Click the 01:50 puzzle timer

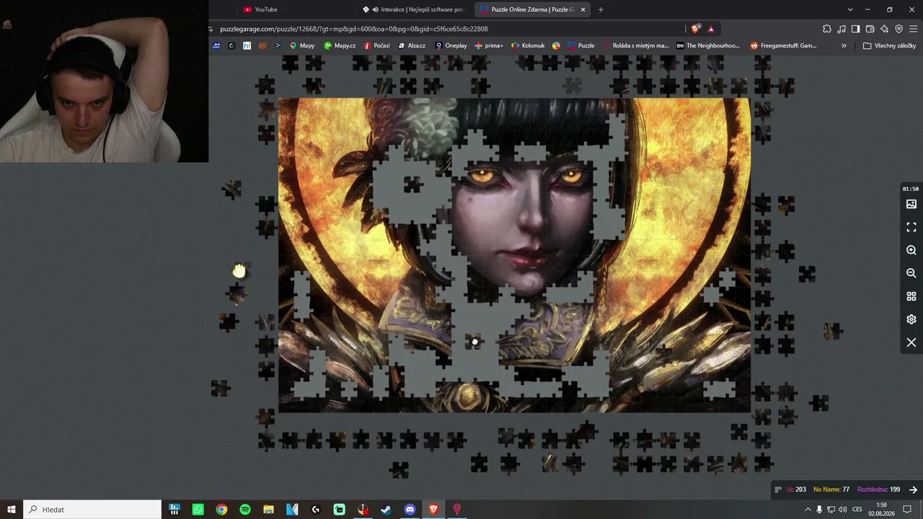(911, 189)
